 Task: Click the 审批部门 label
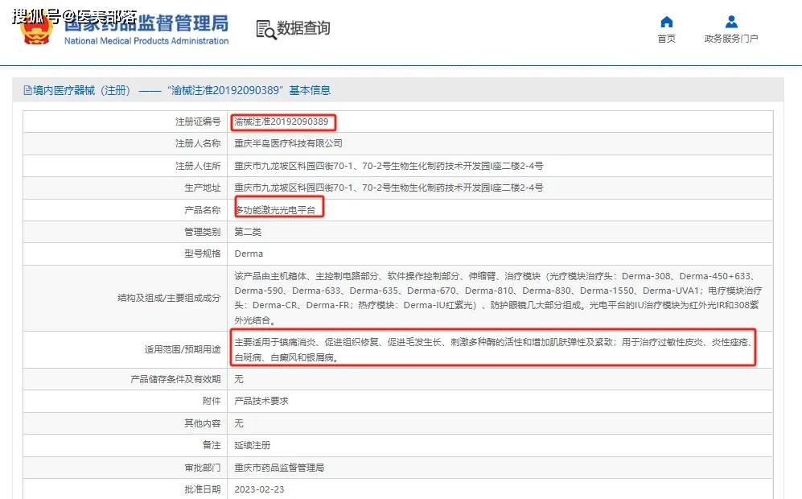point(203,468)
